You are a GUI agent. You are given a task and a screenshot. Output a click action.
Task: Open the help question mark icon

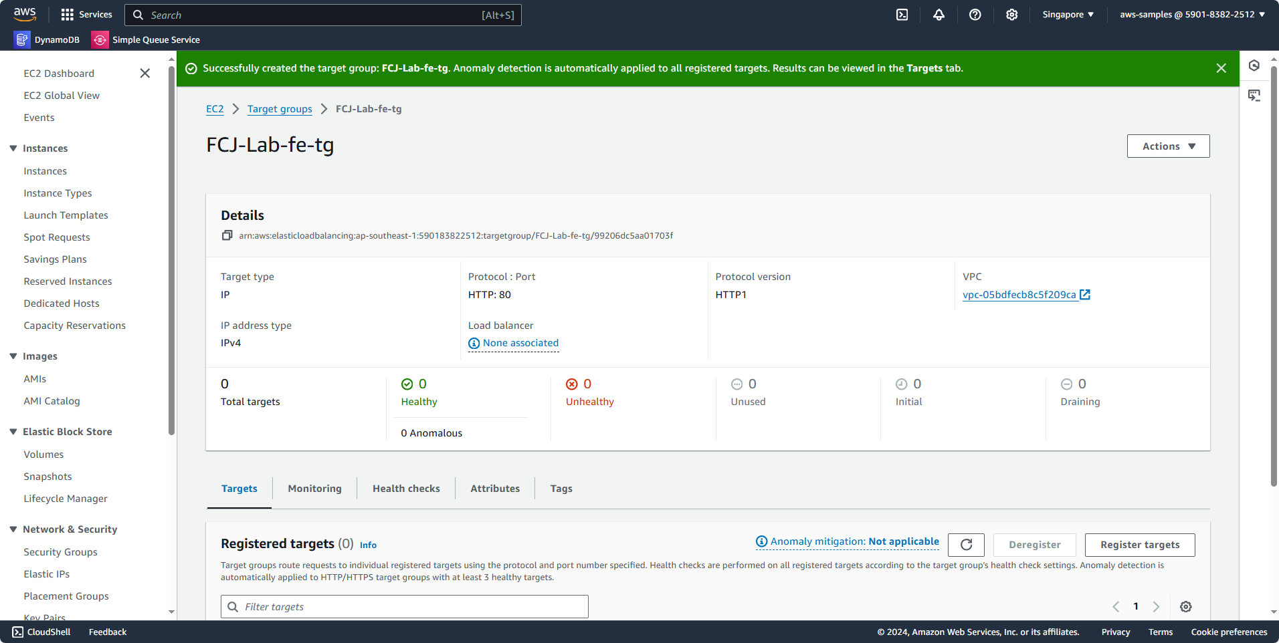975,15
